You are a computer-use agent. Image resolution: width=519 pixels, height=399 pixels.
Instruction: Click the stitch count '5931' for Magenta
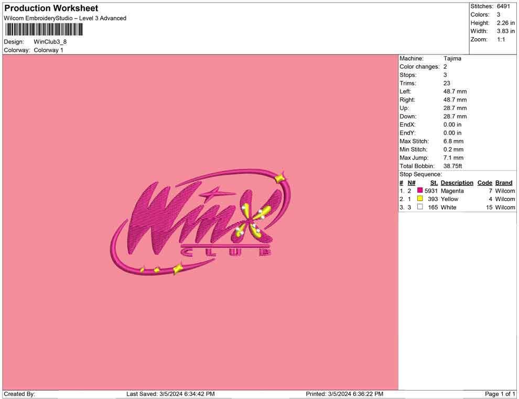431,191
